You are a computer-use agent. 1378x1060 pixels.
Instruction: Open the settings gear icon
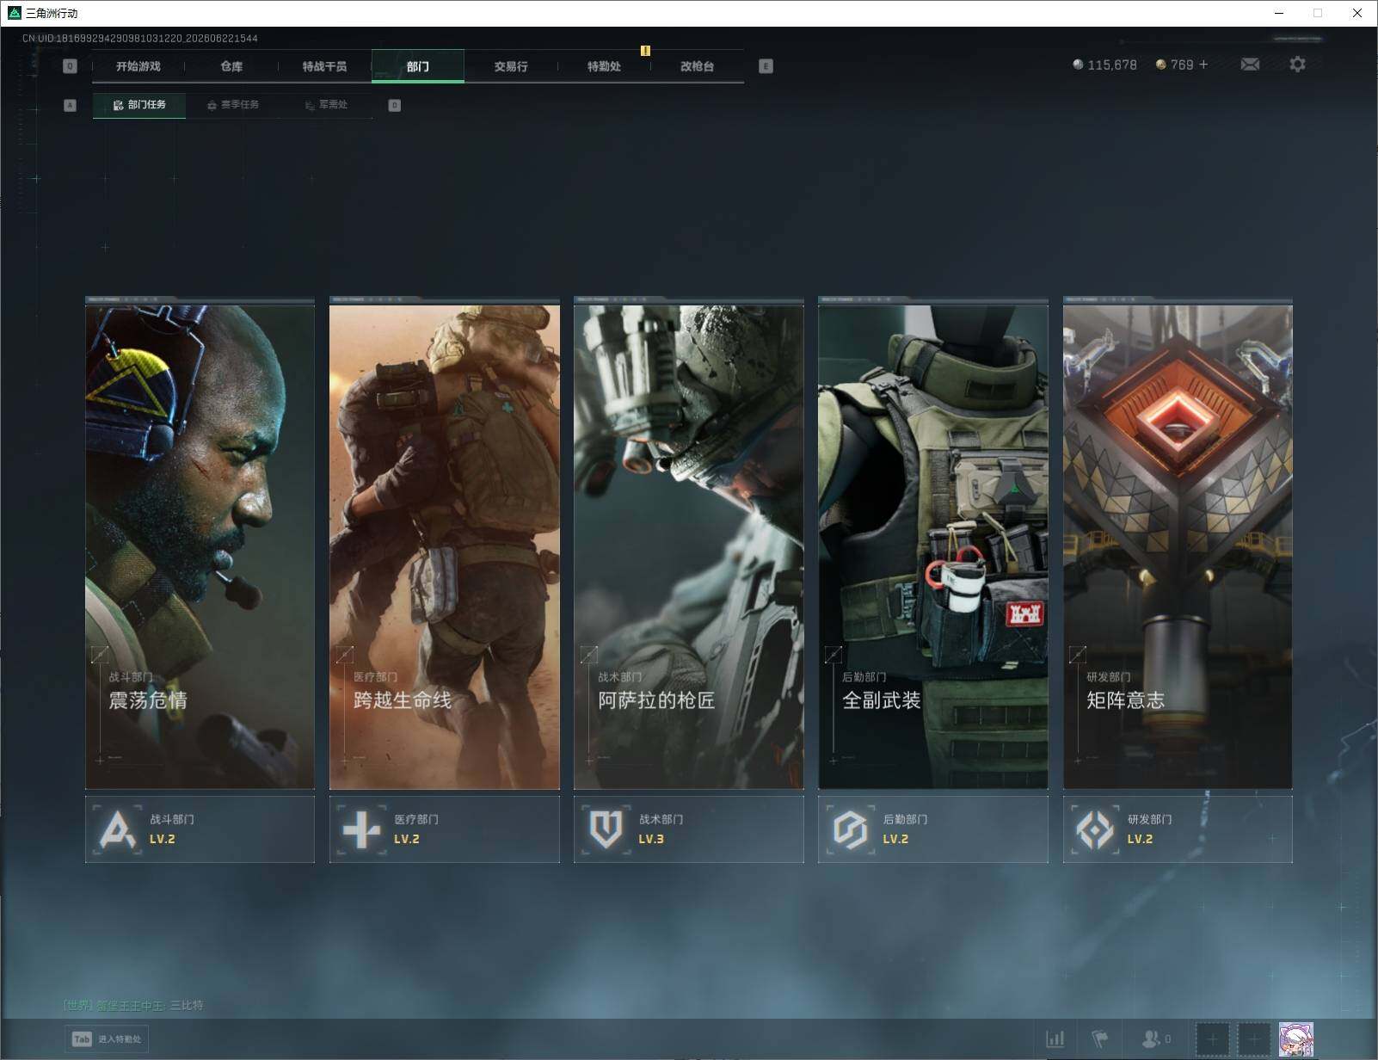click(1297, 64)
